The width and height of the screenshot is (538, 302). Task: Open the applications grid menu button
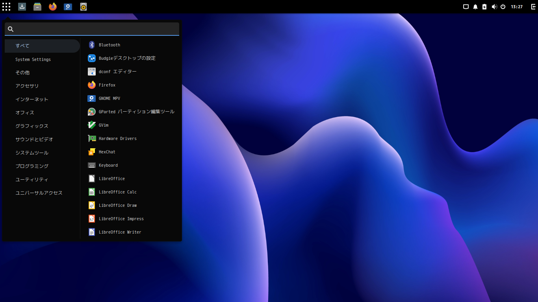[6, 7]
